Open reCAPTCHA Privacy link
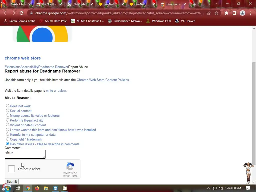The image size is (256, 192). 66,176
